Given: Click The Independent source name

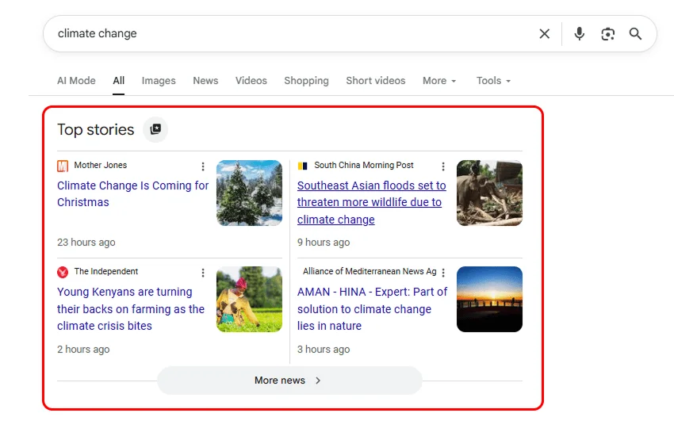Looking at the screenshot, I should tap(105, 271).
